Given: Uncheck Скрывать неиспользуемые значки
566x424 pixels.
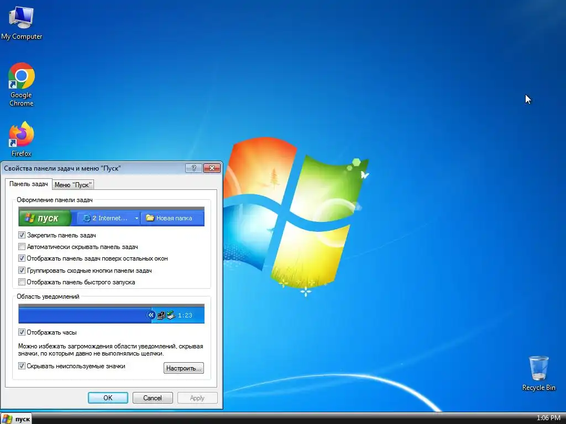Looking at the screenshot, I should point(22,366).
